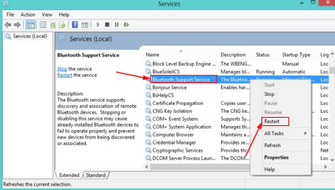Open the Help menu in menu bar
The height and width of the screenshot is (190, 335).
tap(64, 15)
